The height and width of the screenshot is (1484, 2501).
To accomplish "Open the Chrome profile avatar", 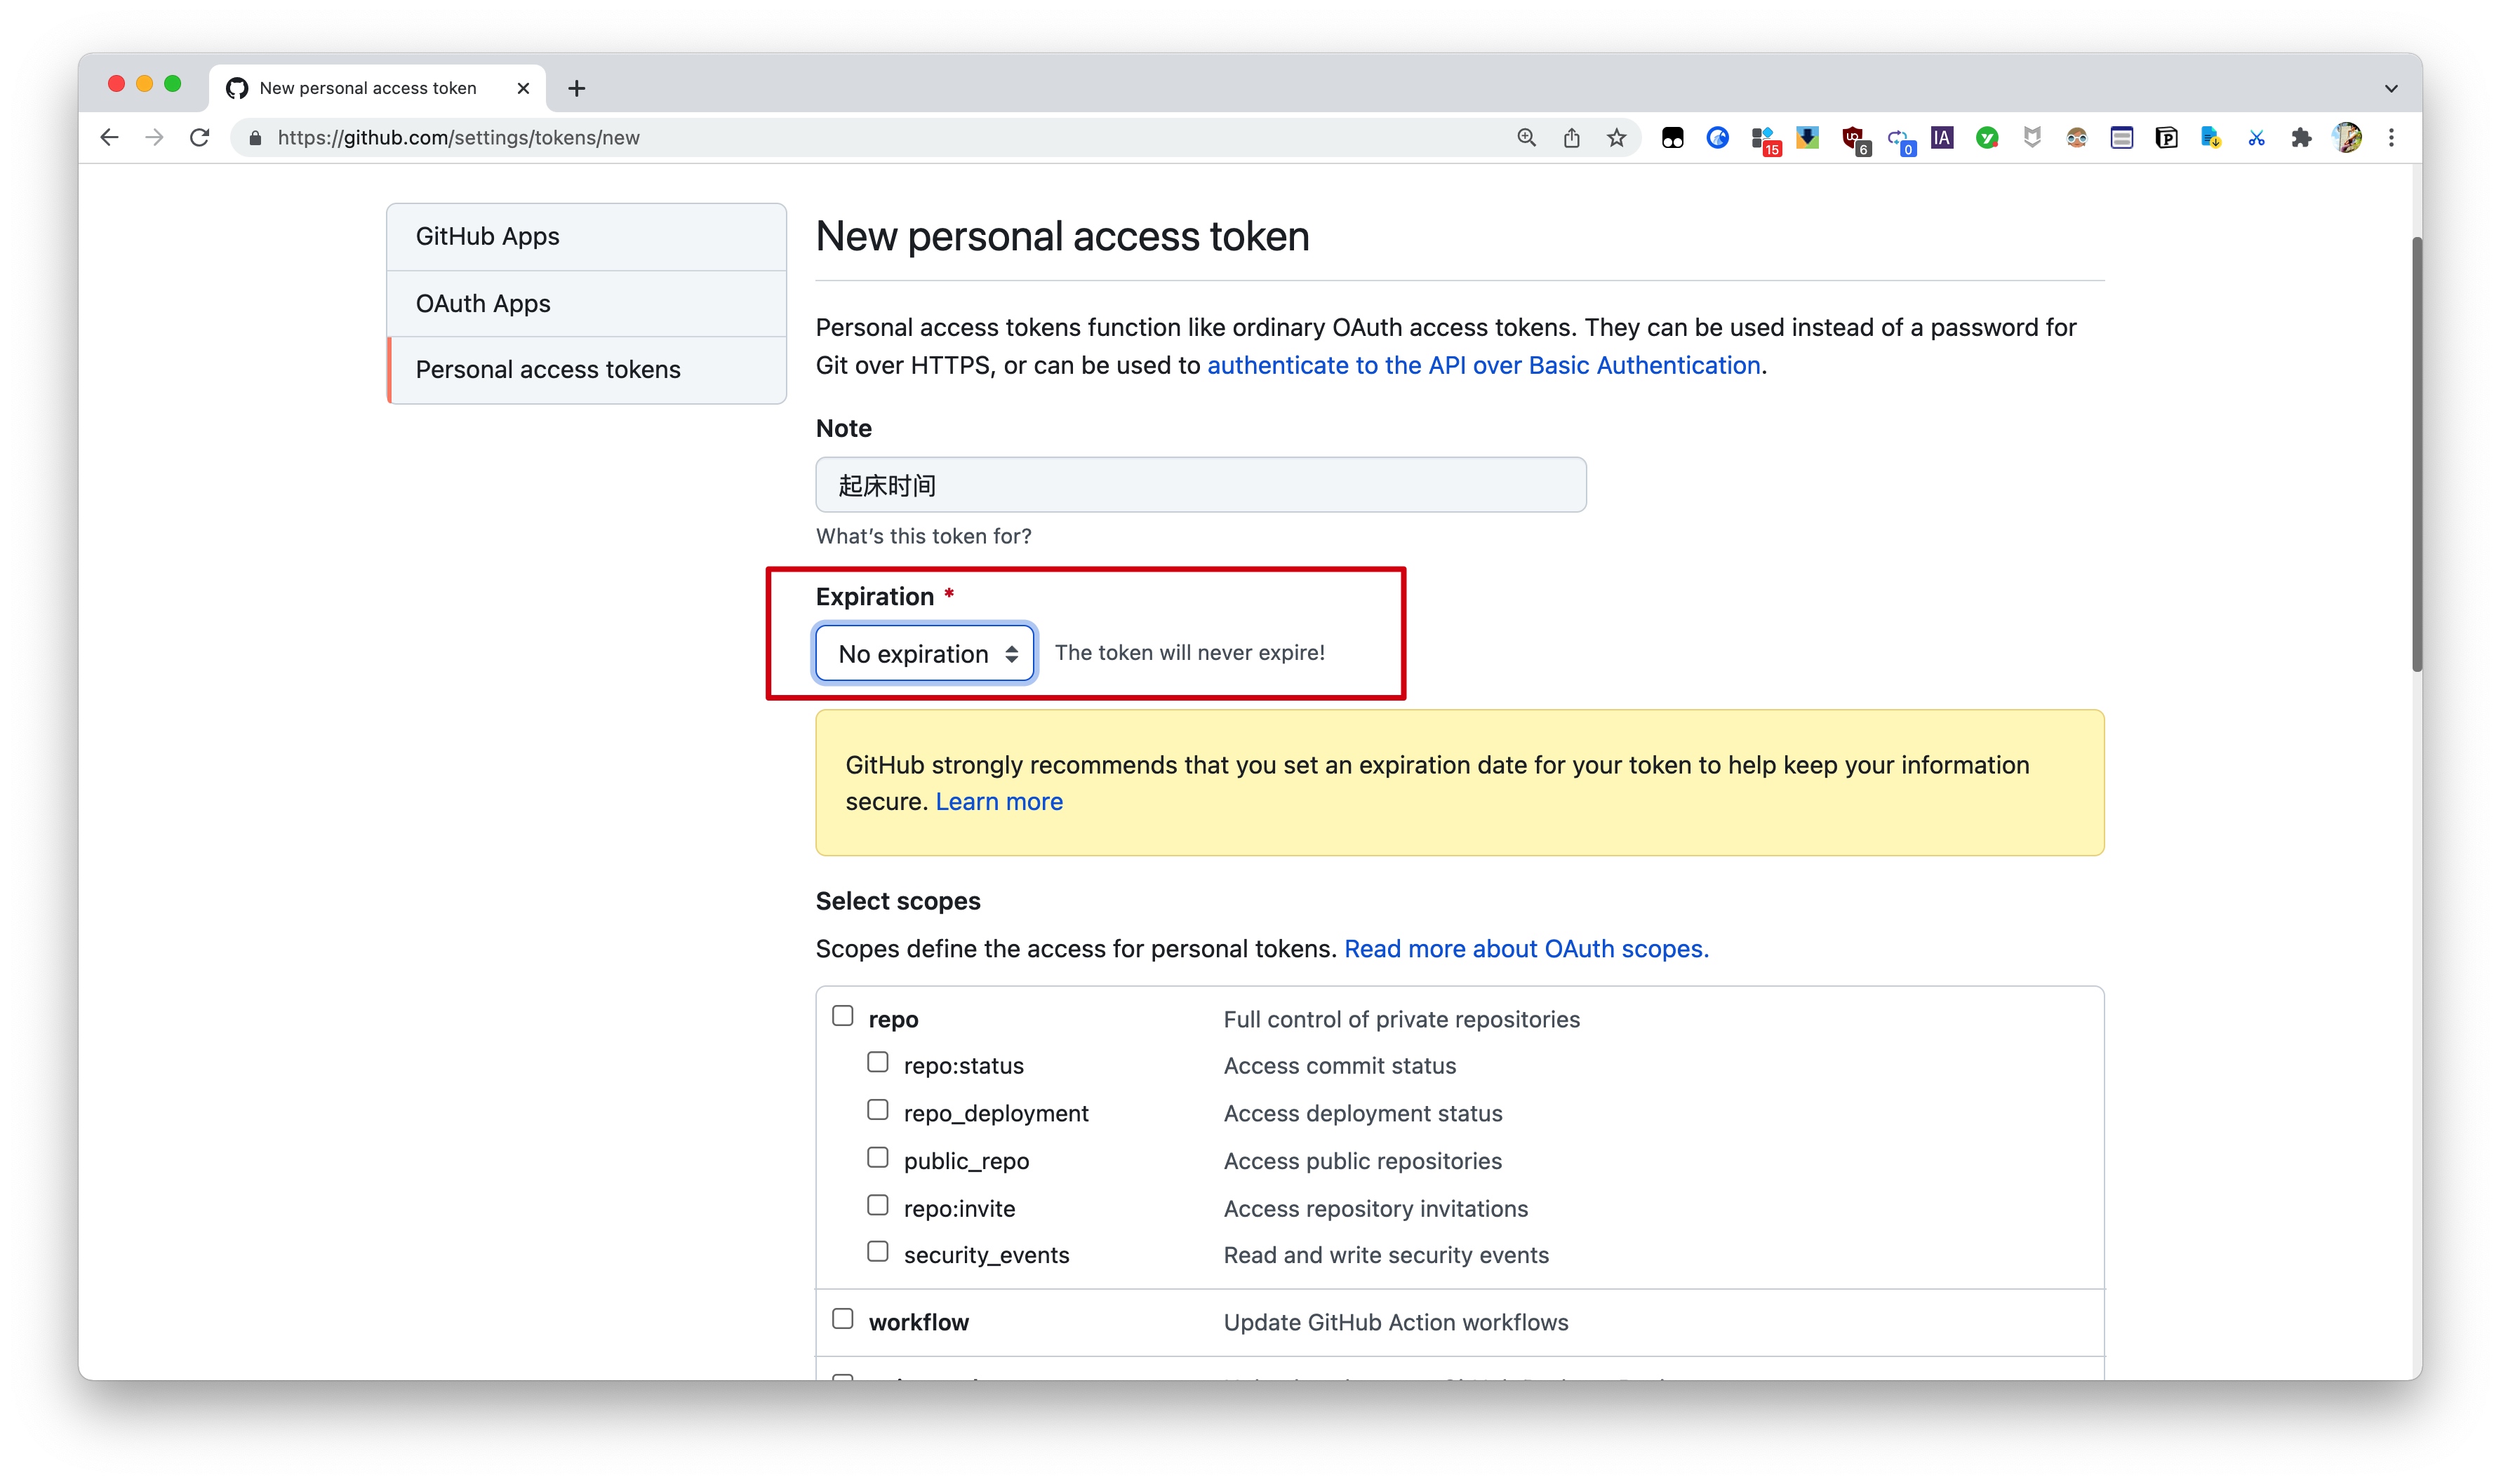I will (2346, 138).
